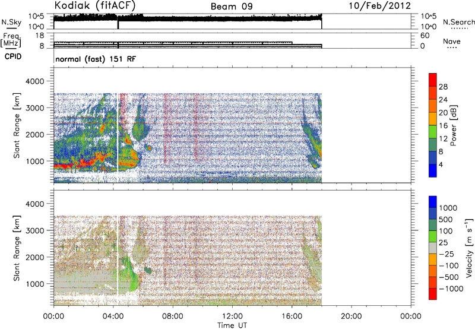This screenshot has height=329, width=475.
Task: Click the 28 tick on Power colorbar
Action: (443, 87)
